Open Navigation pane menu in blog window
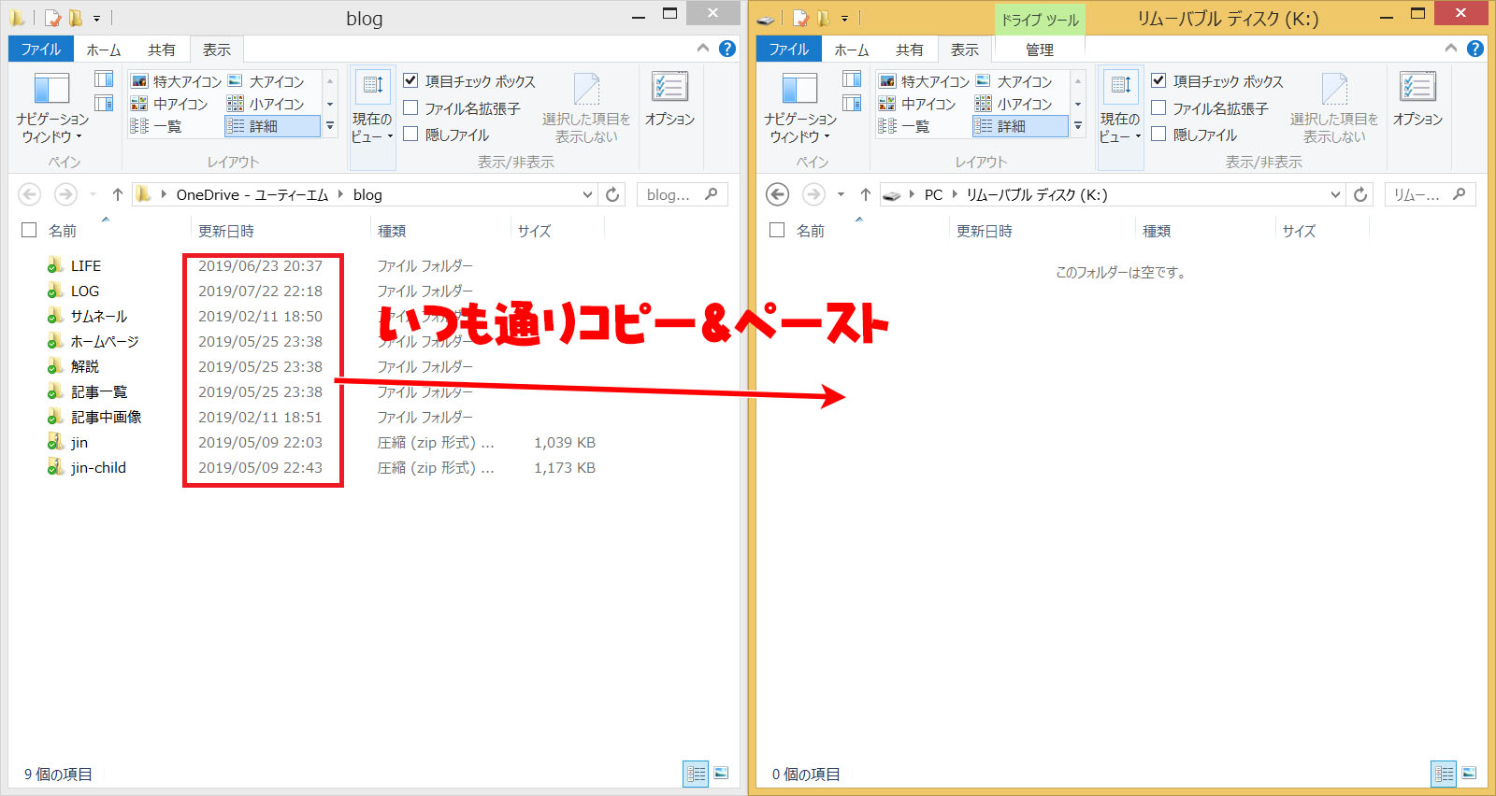The width and height of the screenshot is (1496, 796). tap(52, 108)
